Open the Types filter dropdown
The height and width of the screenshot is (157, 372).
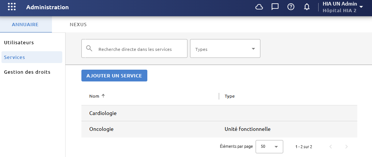(x=225, y=48)
